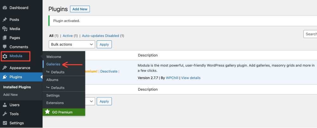Open the top Bulk actions dropdown
The image size is (317, 128).
(x=72, y=44)
